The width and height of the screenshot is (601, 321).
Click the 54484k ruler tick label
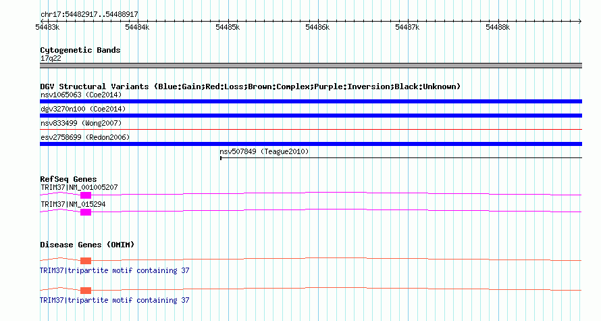coord(137,27)
